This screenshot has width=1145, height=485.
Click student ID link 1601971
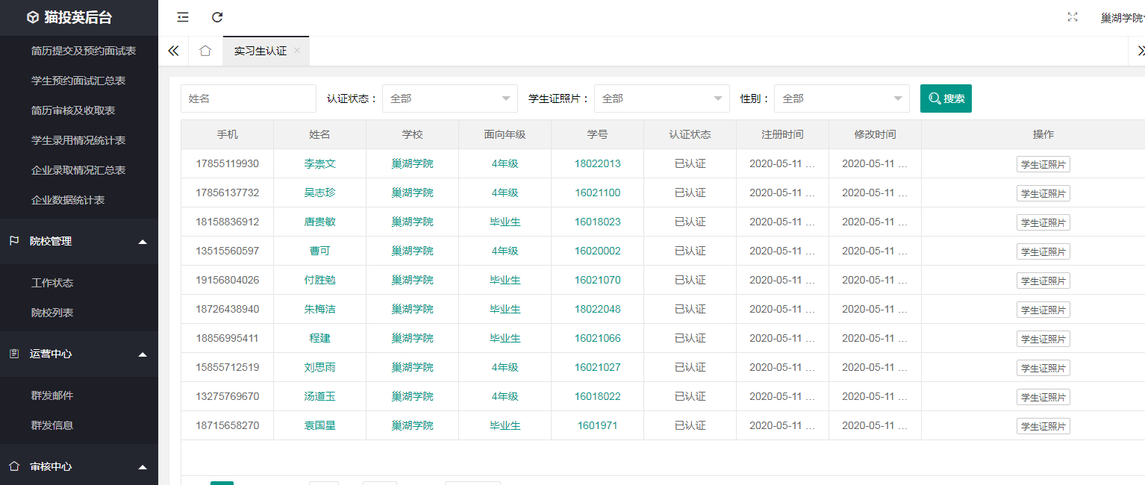[x=597, y=425]
